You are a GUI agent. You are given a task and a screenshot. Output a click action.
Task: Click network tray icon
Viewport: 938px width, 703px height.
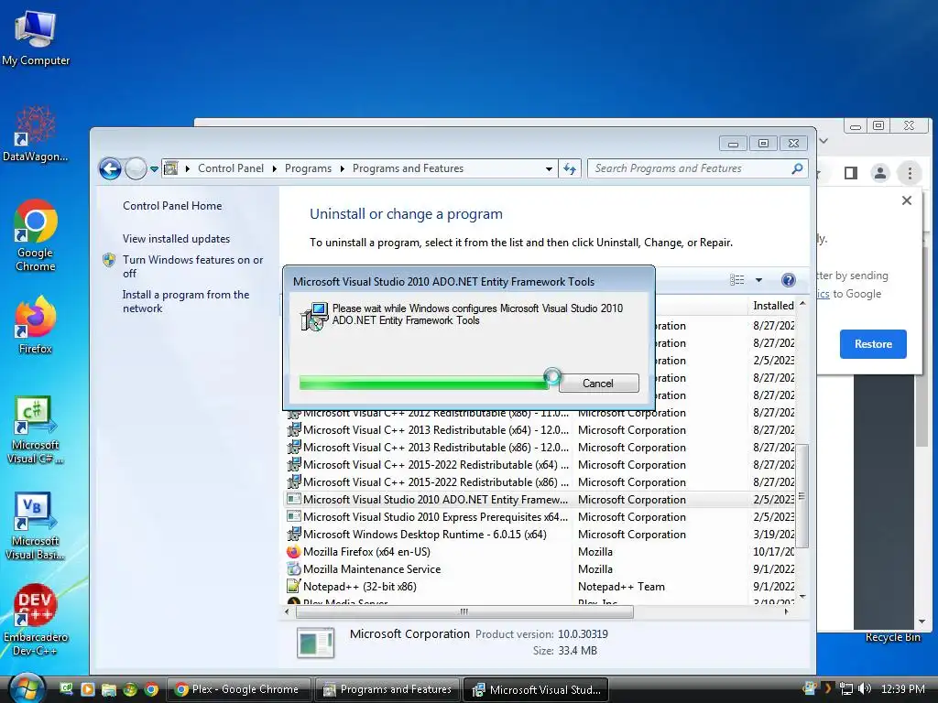coord(845,688)
